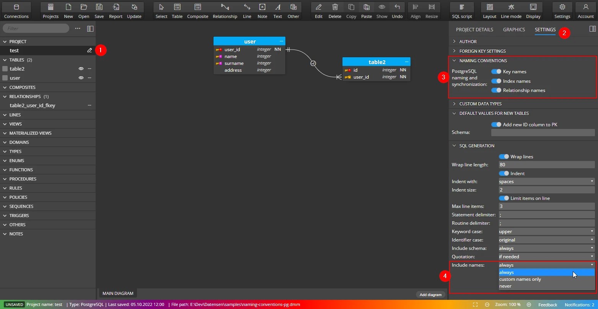
Task: Click the MAIN DIAGRAM tab
Action: [x=117, y=293]
